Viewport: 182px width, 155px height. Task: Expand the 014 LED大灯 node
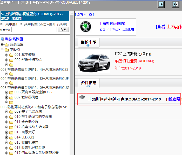6,138
